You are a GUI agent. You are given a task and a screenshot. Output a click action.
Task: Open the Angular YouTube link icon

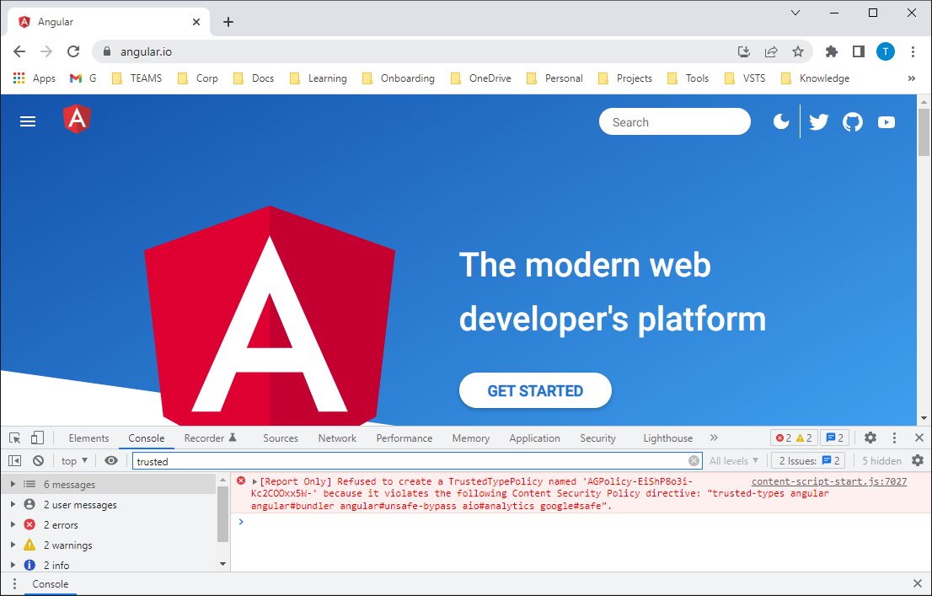(x=886, y=122)
